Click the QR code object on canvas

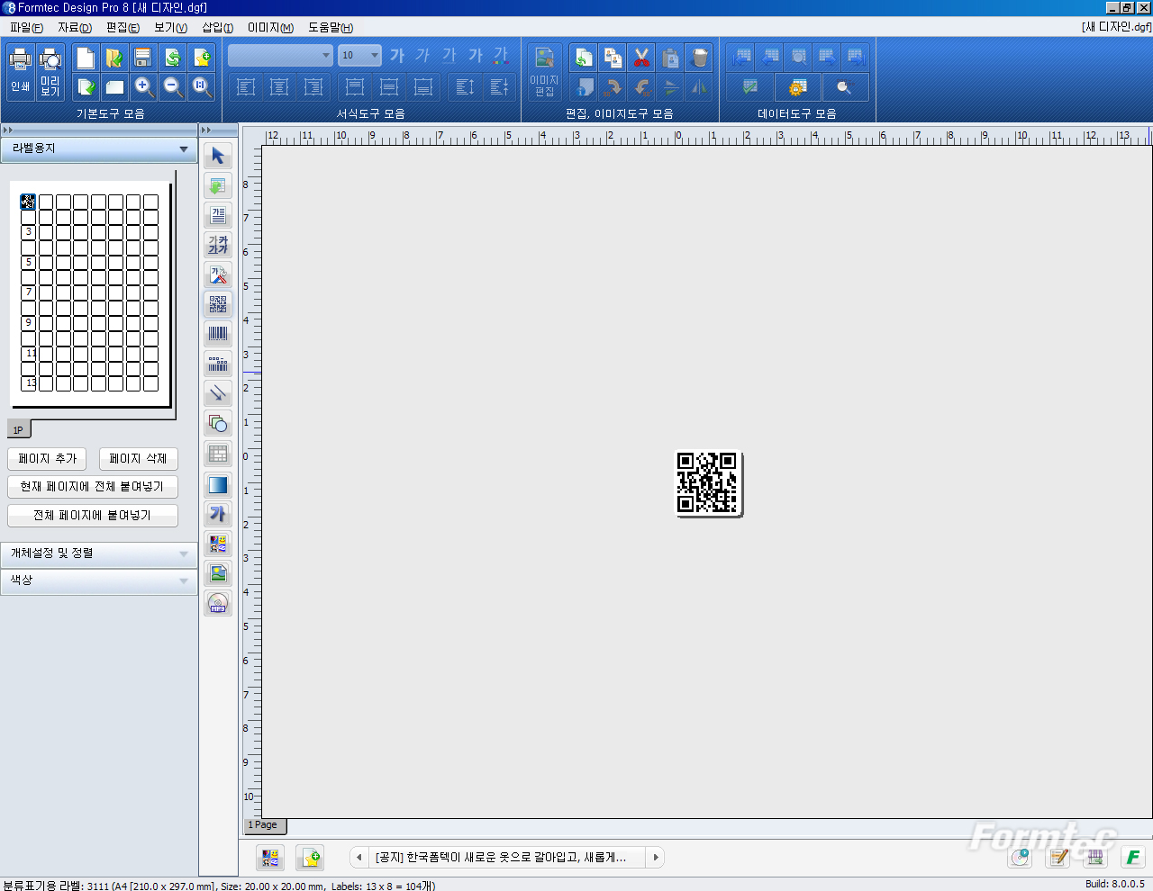708,483
